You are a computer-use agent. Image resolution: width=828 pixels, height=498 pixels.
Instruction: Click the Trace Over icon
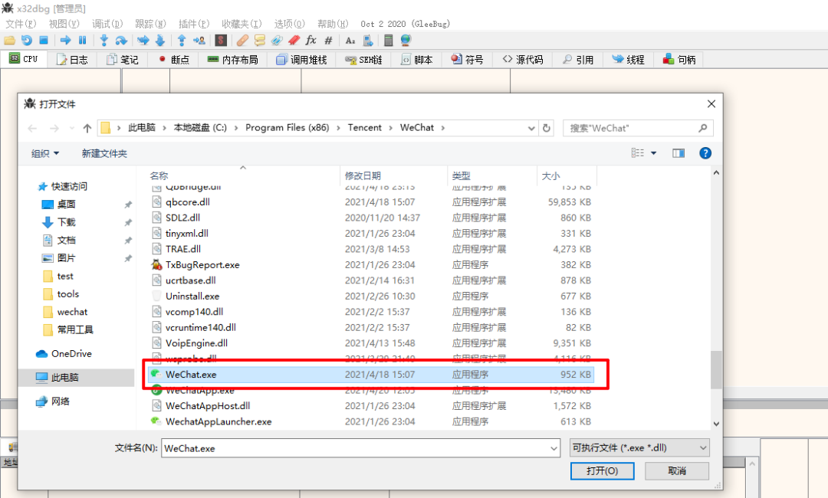point(160,40)
